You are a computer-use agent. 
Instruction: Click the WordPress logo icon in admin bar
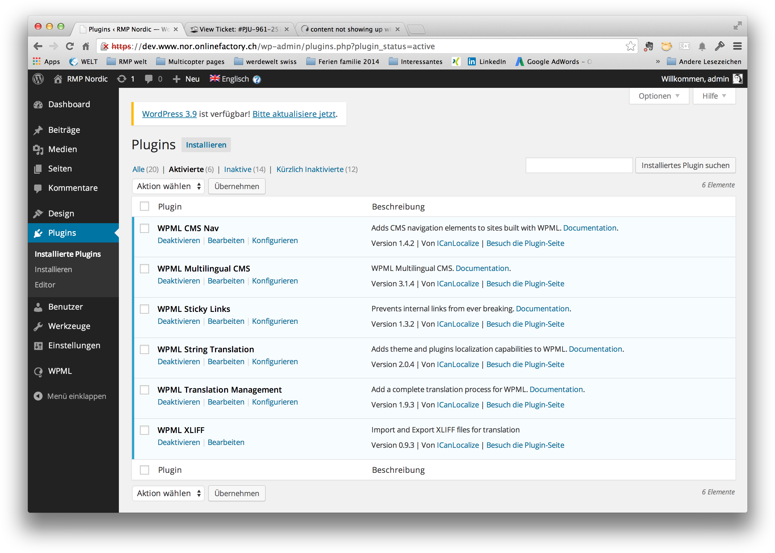pyautogui.click(x=38, y=79)
